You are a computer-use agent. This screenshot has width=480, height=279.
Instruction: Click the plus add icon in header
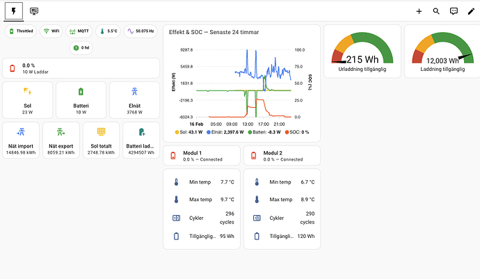point(419,11)
